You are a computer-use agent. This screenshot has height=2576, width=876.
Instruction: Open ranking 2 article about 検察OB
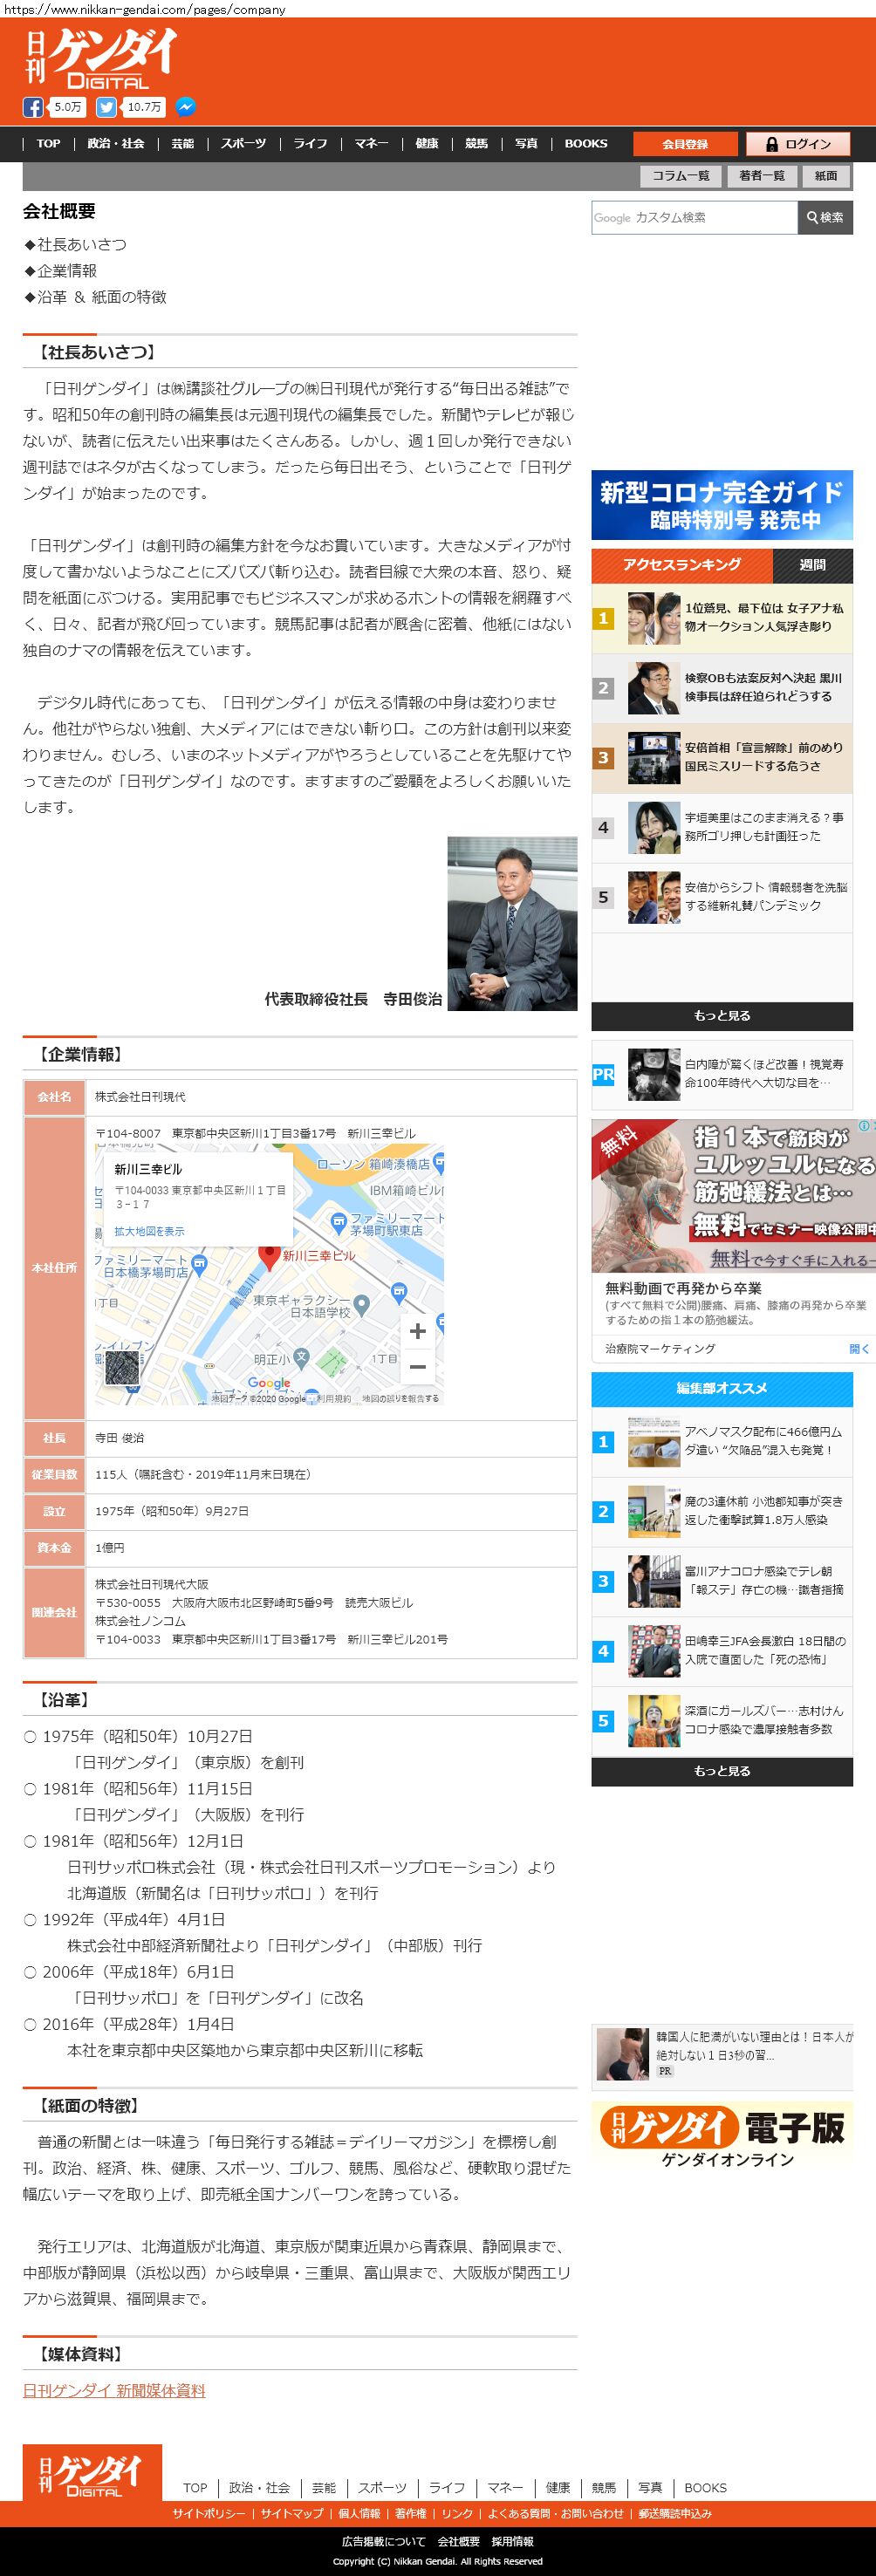[722, 688]
